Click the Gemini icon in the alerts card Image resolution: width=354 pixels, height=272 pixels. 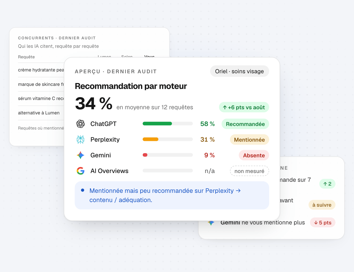click(211, 223)
